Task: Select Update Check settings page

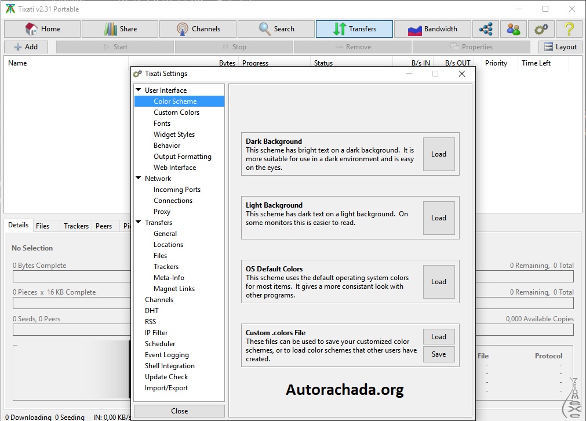Action: pos(166,377)
